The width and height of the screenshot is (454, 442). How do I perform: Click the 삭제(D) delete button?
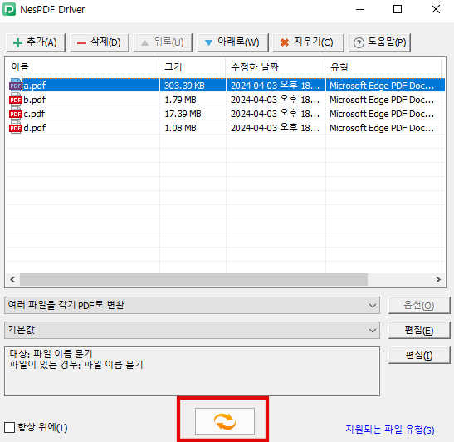100,42
